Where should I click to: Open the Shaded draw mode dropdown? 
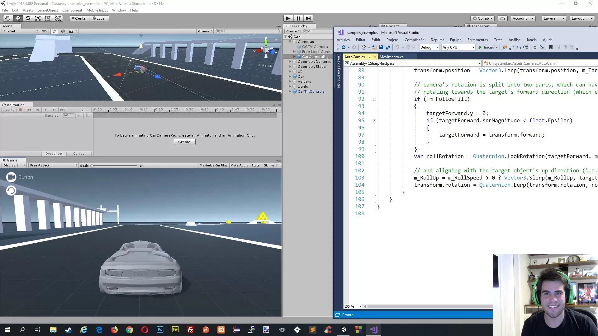pyautogui.click(x=20, y=31)
